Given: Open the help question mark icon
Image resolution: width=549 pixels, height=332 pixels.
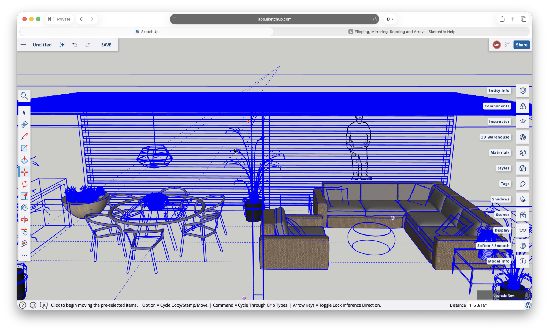Looking at the screenshot, I should tap(23, 305).
